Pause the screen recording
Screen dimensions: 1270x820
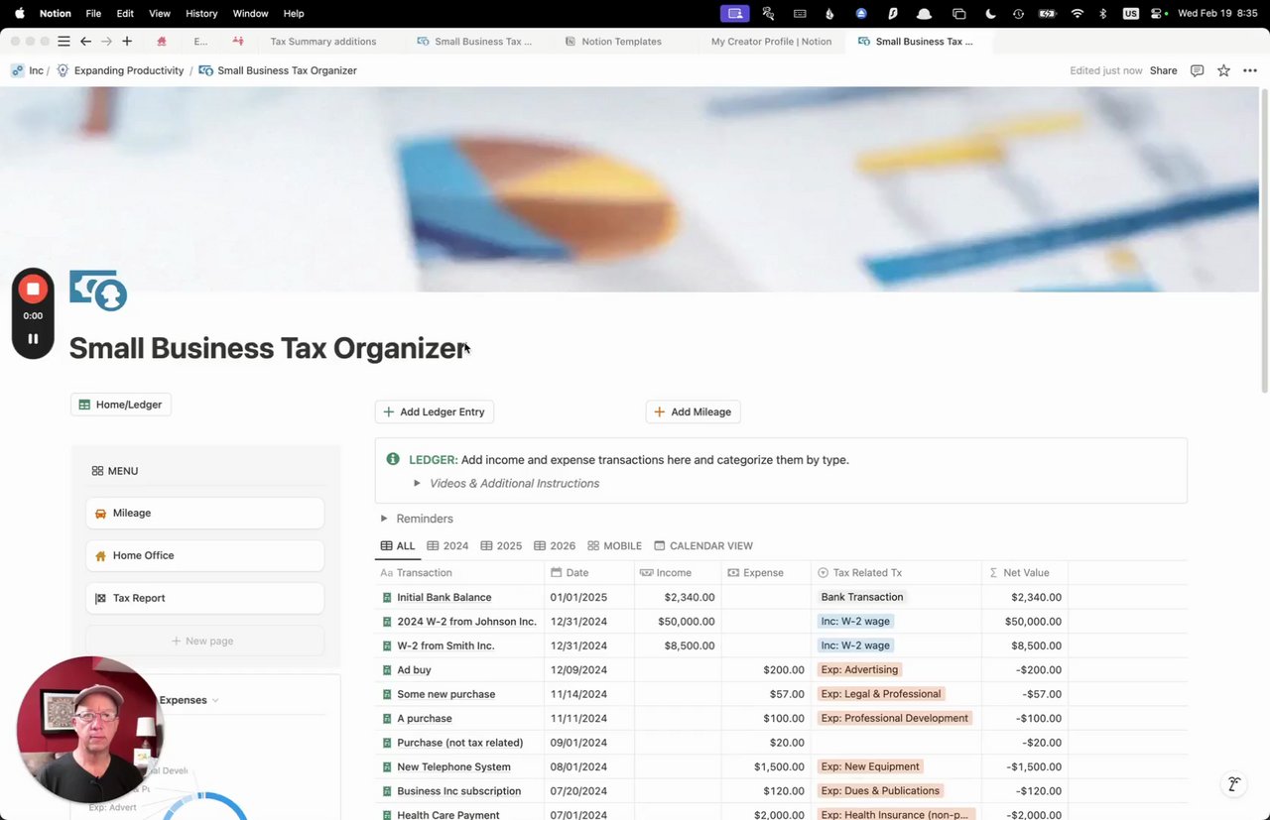point(33,338)
